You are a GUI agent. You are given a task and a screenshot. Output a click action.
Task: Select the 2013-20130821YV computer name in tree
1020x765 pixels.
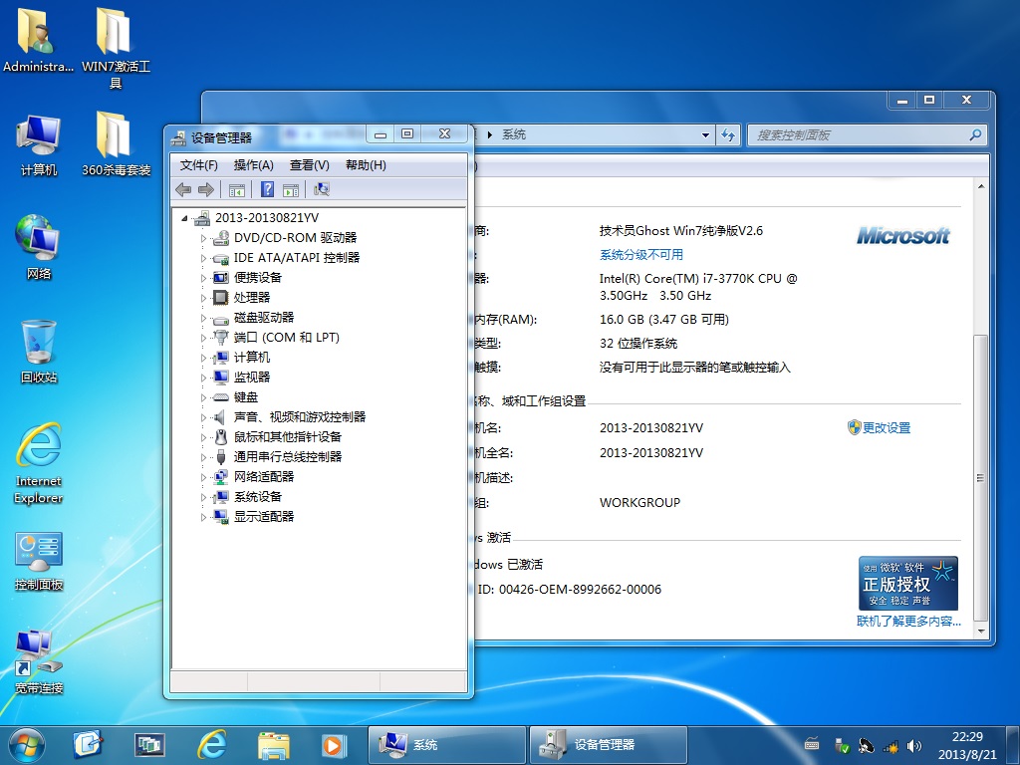[267, 218]
